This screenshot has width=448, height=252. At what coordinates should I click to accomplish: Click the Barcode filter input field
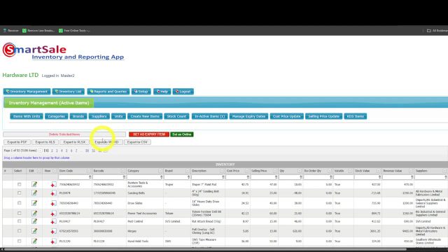[x=109, y=177]
